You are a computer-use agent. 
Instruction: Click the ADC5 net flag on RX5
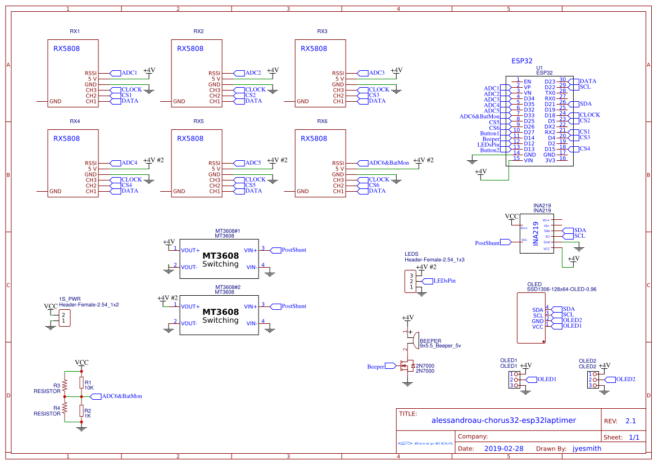pos(248,163)
